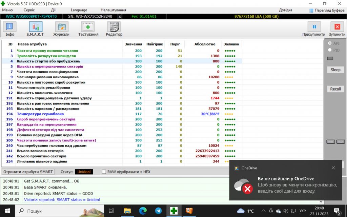Switch to the Тестування test view
The height and width of the screenshot is (217, 347).
click(88, 29)
